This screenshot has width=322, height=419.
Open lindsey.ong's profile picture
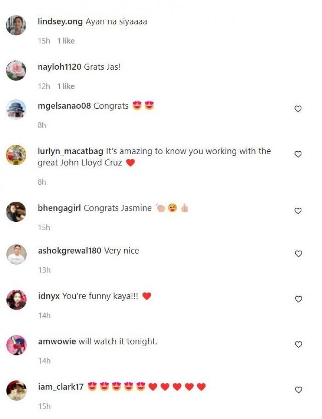[x=16, y=25]
